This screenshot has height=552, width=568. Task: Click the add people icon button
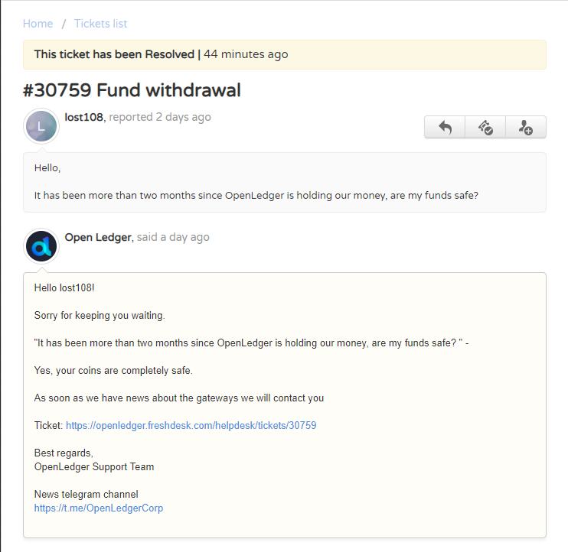(x=526, y=128)
